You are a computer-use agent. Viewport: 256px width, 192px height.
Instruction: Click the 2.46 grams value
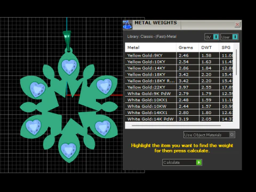(x=183, y=55)
